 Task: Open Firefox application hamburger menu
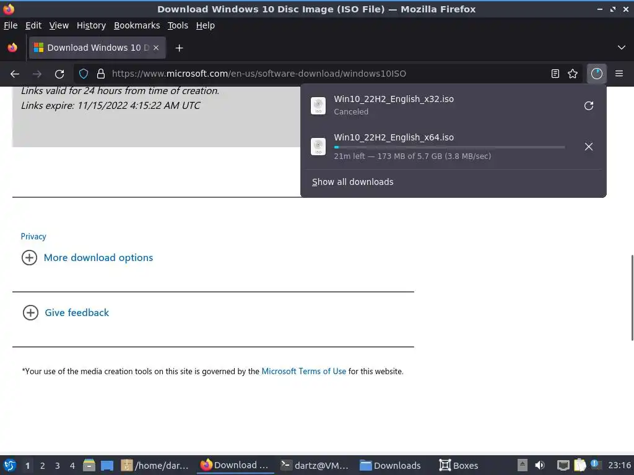tap(619, 74)
